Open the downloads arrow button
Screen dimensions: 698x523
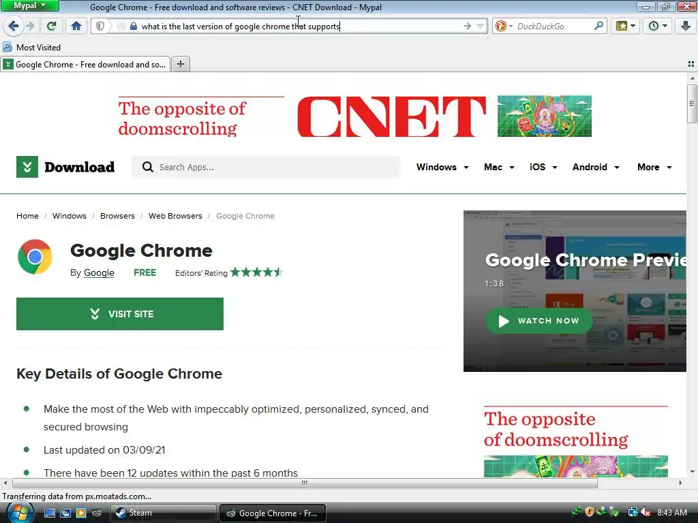click(x=686, y=26)
